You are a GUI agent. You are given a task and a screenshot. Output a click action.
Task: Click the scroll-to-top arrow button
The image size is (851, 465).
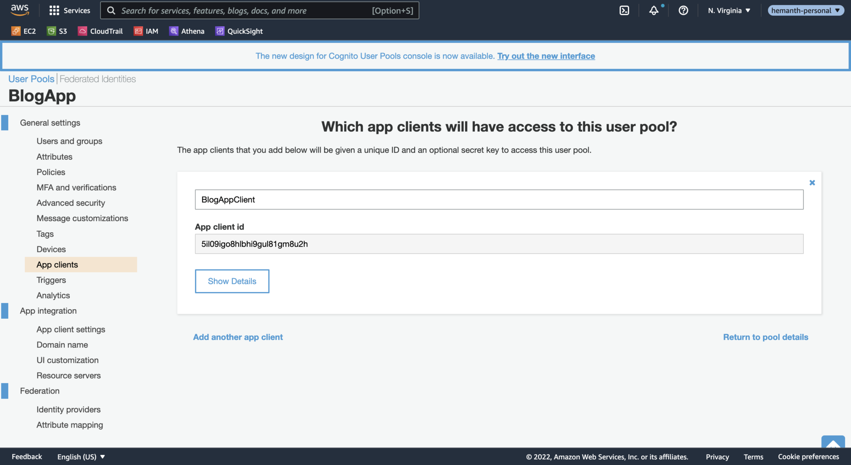(x=833, y=442)
